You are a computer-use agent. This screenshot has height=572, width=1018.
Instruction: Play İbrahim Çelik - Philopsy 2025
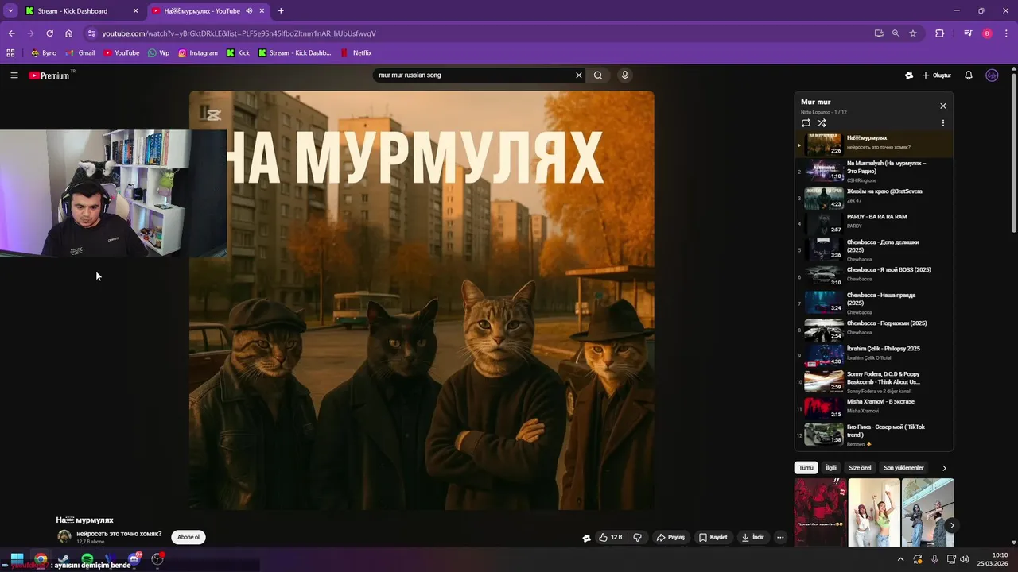pyautogui.click(x=875, y=355)
